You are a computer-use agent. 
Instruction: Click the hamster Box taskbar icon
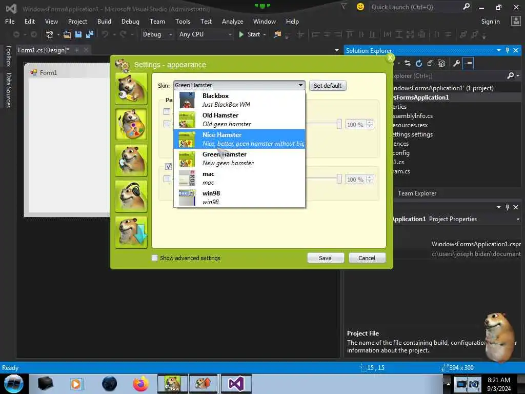pyautogui.click(x=173, y=384)
